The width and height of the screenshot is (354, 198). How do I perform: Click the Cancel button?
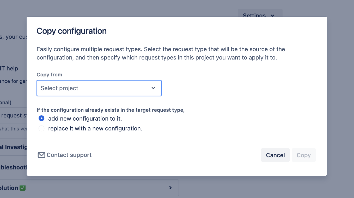(x=275, y=155)
